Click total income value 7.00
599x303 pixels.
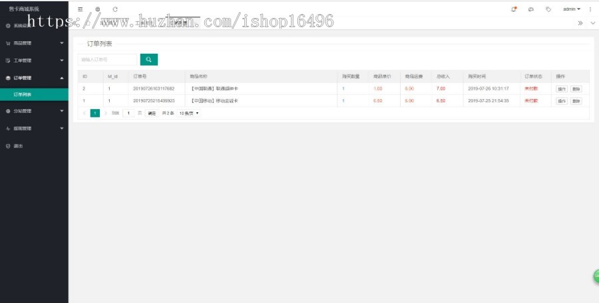(441, 88)
